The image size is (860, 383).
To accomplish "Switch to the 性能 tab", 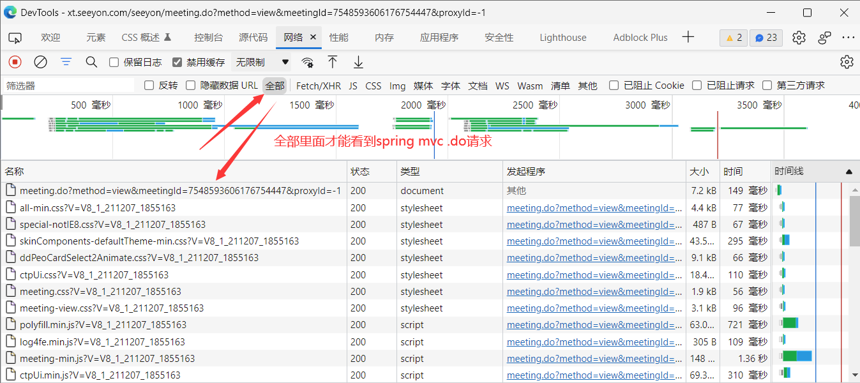I will 339,38.
